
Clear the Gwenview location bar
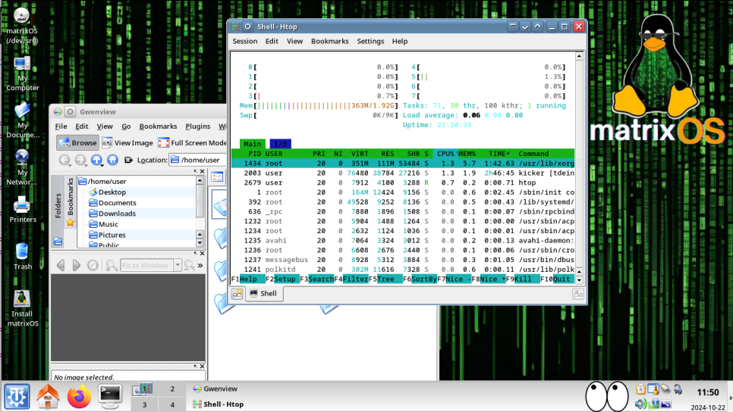pyautogui.click(x=128, y=160)
